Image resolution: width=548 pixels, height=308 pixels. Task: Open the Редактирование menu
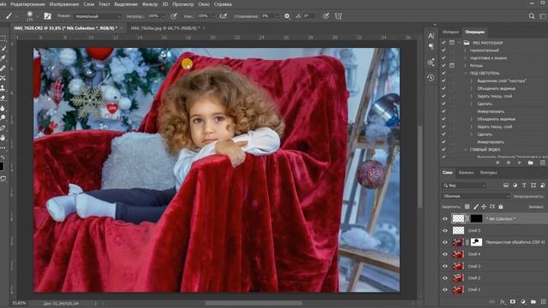pos(27,4)
